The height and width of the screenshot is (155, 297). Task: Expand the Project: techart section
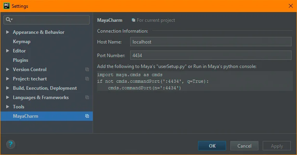7,79
